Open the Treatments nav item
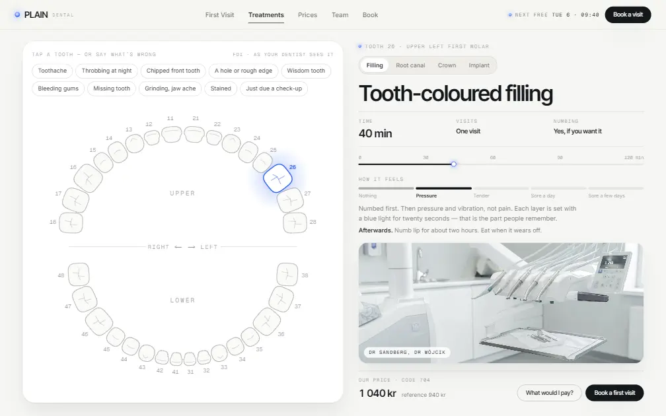This screenshot has height=416, width=666. click(x=266, y=15)
